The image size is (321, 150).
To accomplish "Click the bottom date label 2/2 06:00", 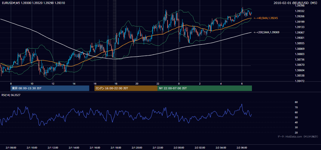I will point(242,147).
